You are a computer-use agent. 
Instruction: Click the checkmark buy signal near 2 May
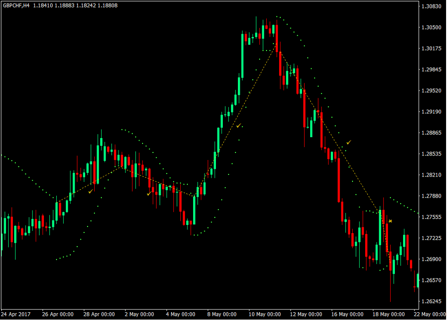pyautogui.click(x=149, y=193)
